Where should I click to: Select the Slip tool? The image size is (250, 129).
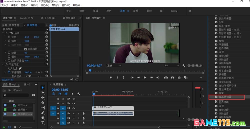tap(42, 108)
